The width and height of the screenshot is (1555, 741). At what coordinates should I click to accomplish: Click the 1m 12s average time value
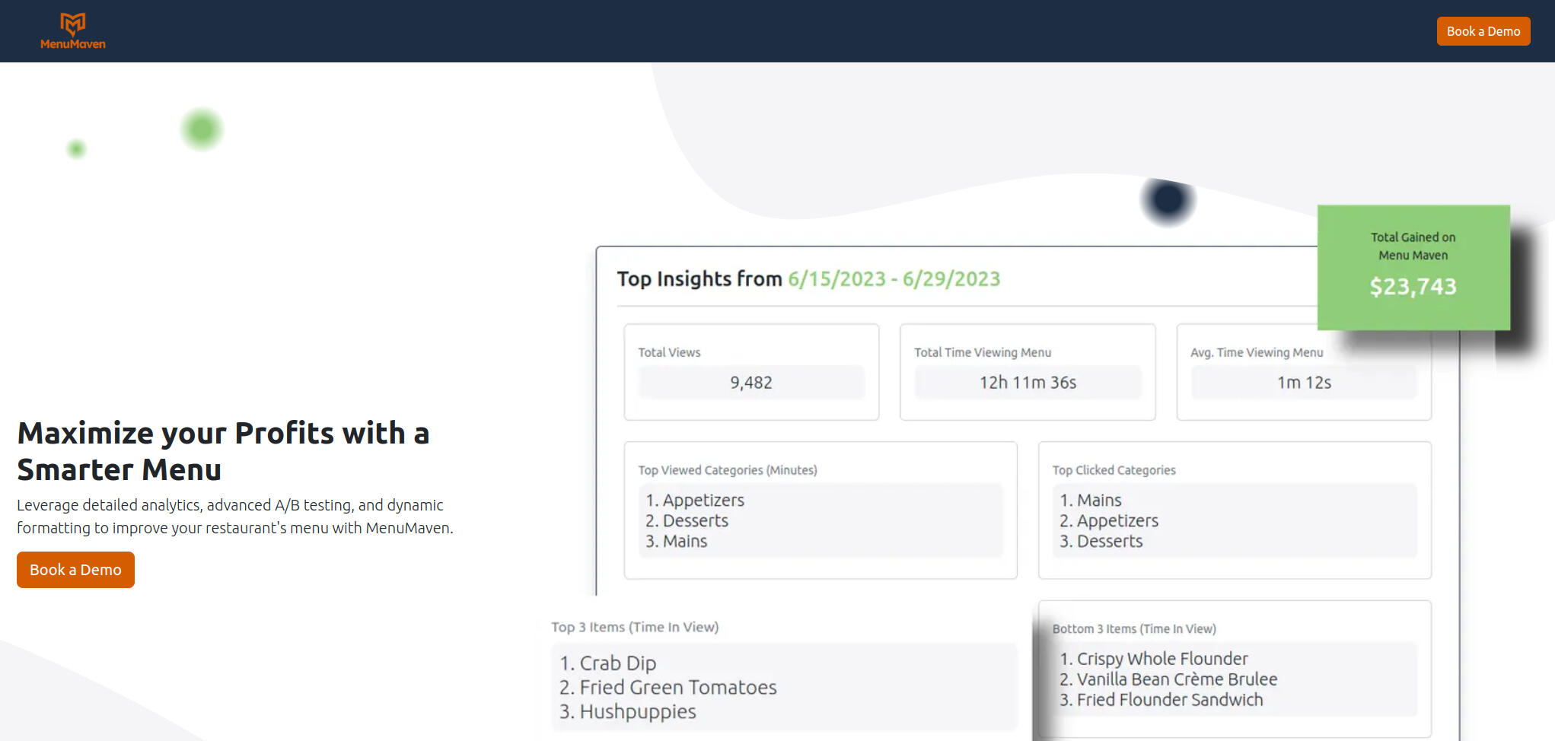[1303, 383]
